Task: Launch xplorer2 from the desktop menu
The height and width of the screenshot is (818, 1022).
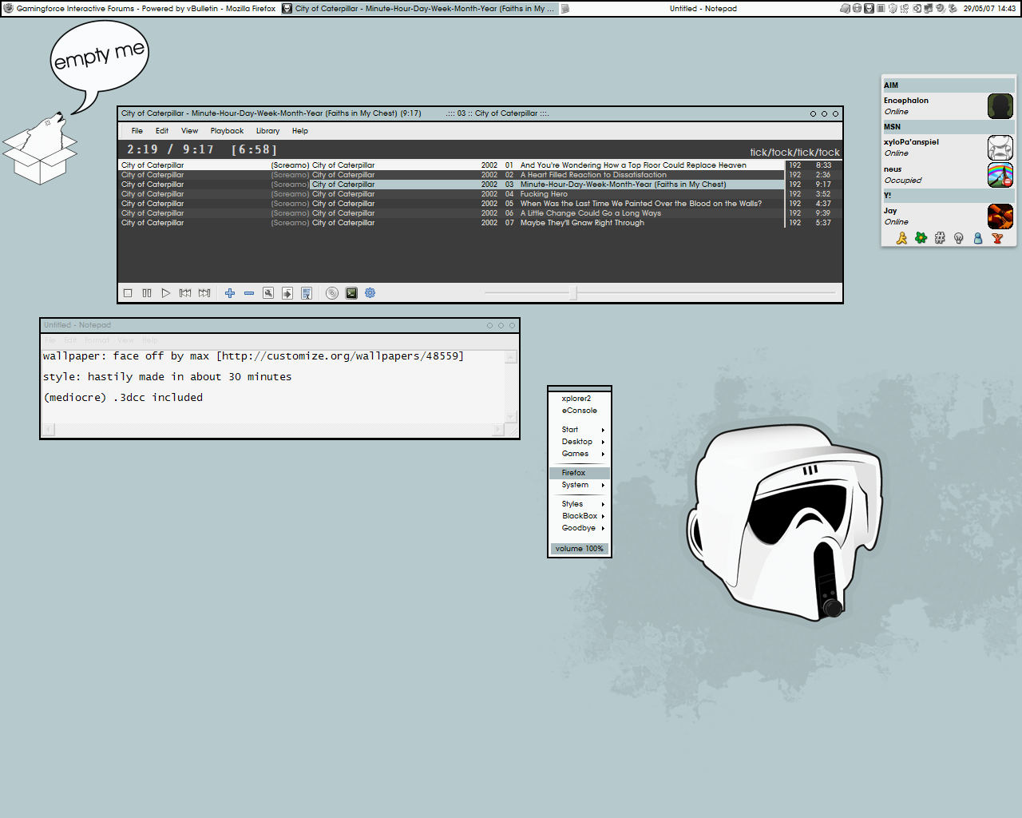Action: point(580,399)
